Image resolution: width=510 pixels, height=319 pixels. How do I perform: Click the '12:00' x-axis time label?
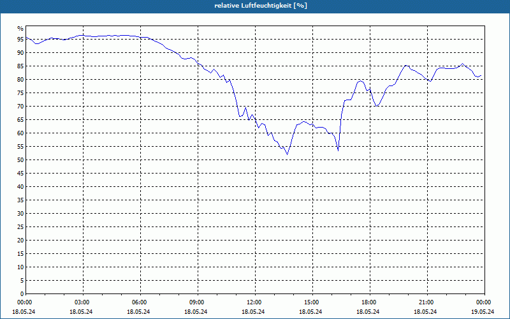(x=255, y=302)
